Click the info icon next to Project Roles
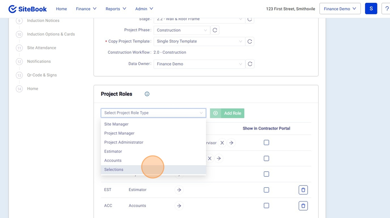 (x=147, y=94)
